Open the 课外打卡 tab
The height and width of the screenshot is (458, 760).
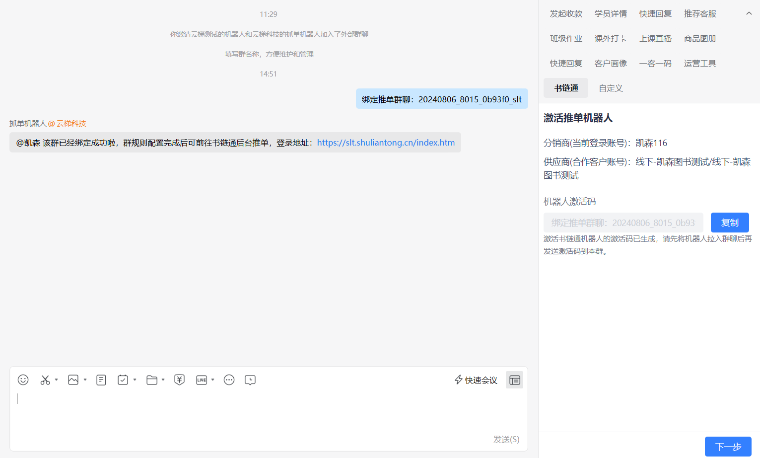[x=611, y=38]
